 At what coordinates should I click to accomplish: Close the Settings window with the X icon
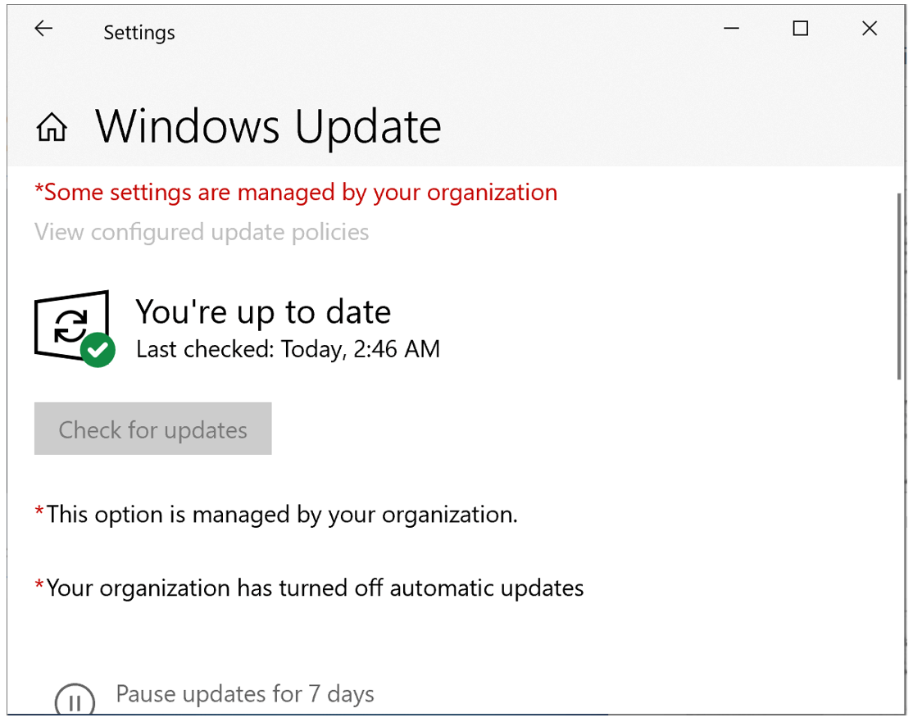tap(869, 28)
